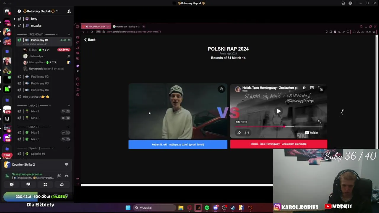Open the green K server icon
The width and height of the screenshot is (379, 213).
coord(7,89)
